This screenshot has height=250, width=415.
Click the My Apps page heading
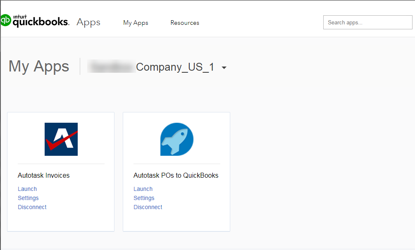tap(39, 67)
